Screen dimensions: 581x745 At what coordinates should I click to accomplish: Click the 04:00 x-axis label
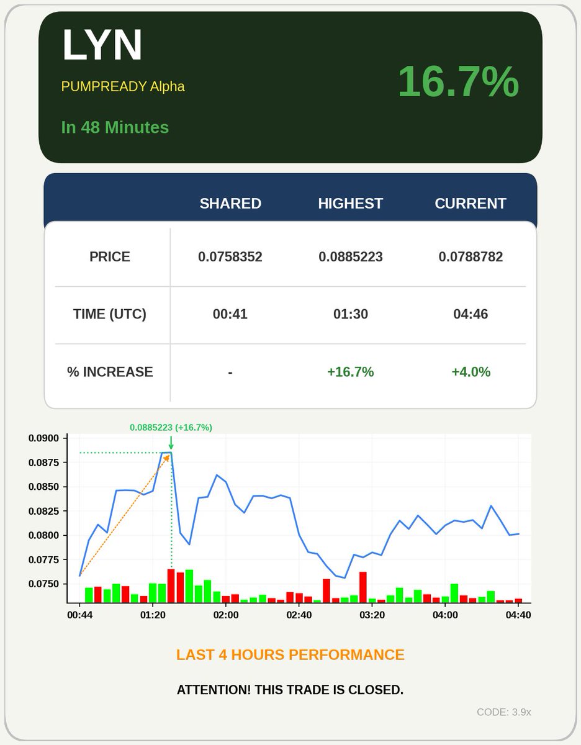pyautogui.click(x=446, y=615)
